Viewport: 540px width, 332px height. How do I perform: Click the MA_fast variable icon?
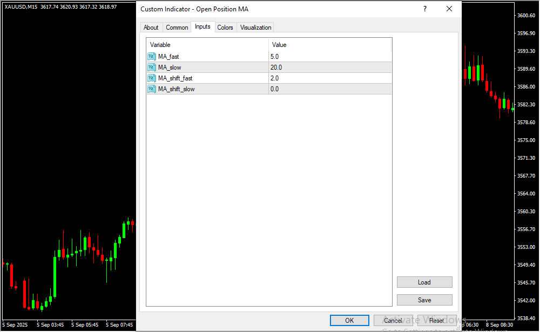(x=151, y=57)
